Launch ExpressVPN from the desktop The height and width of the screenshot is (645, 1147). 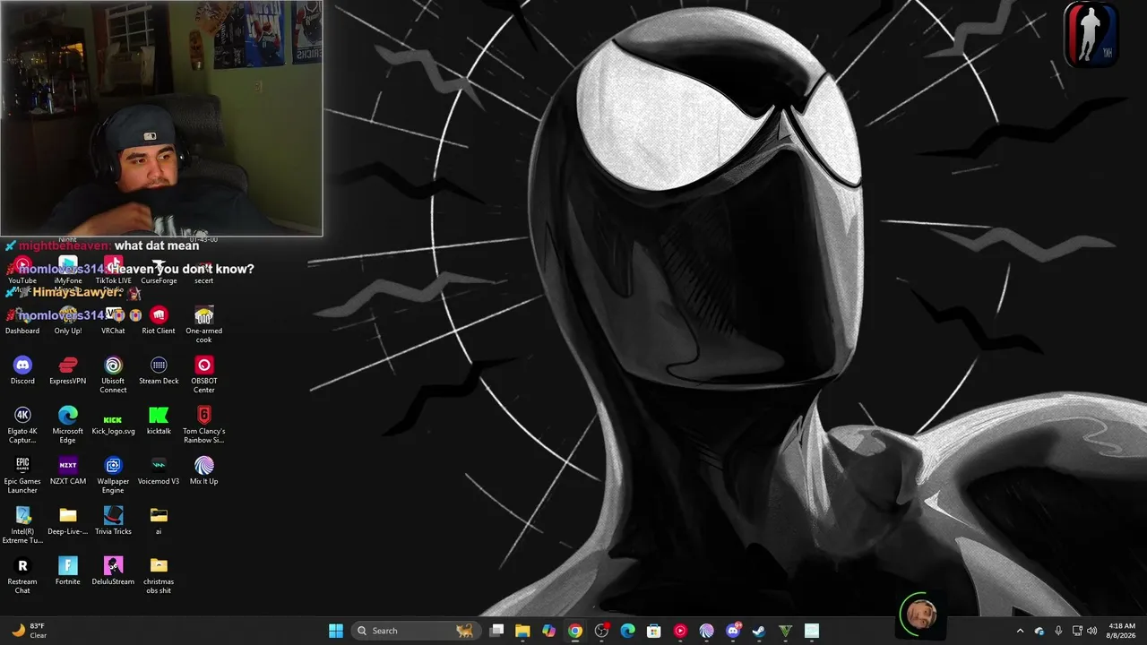pos(68,370)
